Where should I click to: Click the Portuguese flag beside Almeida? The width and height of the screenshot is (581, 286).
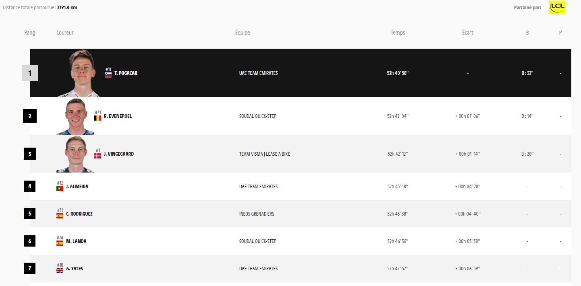click(x=60, y=188)
